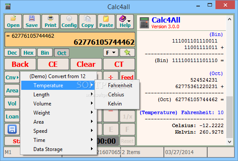Click the stopwatch Reset button
238x161 pixels.
[127, 141]
